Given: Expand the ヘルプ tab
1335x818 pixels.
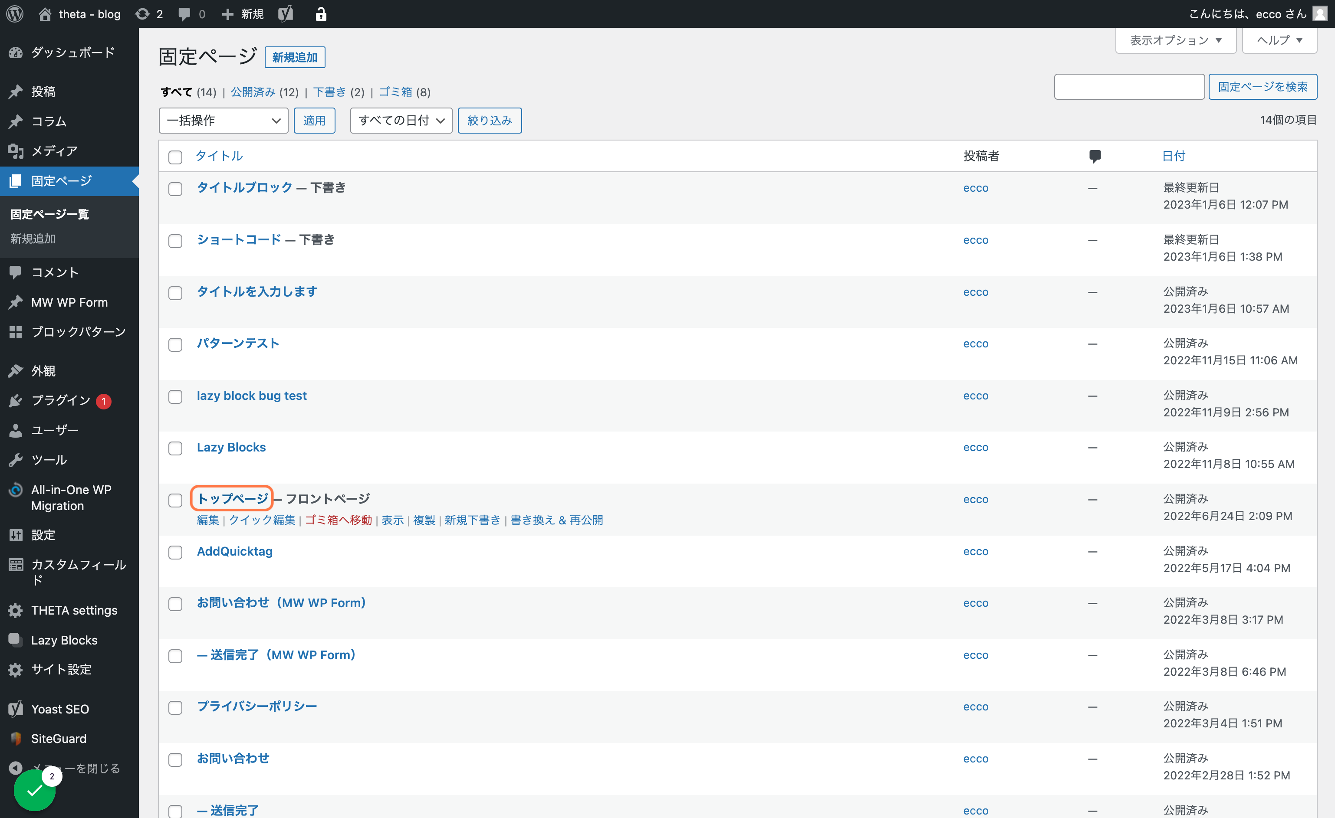Looking at the screenshot, I should click(x=1279, y=41).
